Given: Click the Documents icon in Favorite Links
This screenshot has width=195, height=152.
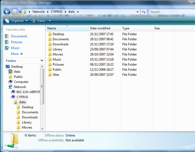Looking at the screenshot, I should [7, 36].
